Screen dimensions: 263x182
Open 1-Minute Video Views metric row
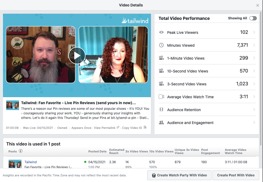[207, 58]
